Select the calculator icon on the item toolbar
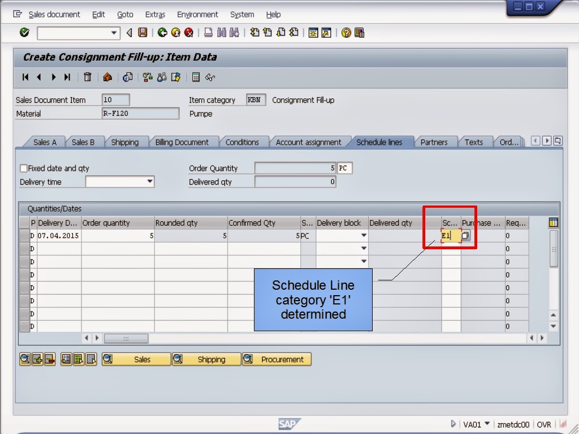The image size is (579, 434). click(x=195, y=77)
